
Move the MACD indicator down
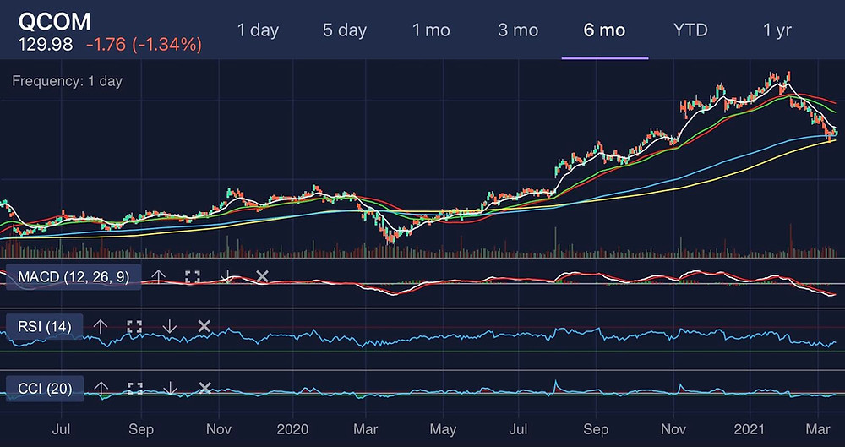point(227,277)
